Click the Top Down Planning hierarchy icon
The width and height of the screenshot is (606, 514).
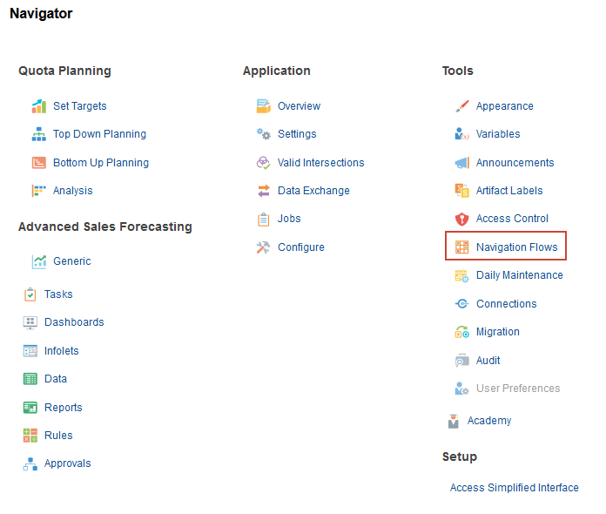[x=38, y=134]
